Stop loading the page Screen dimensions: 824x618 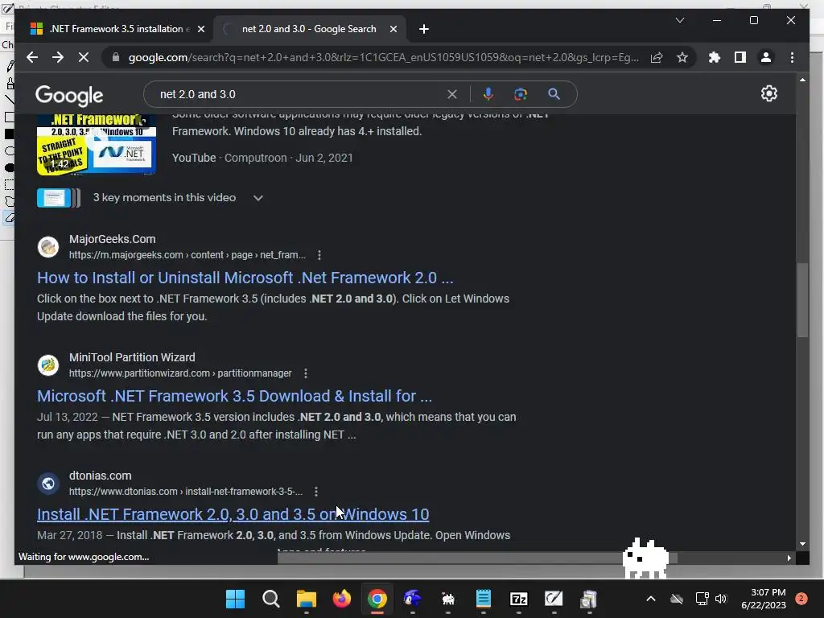[x=84, y=57]
